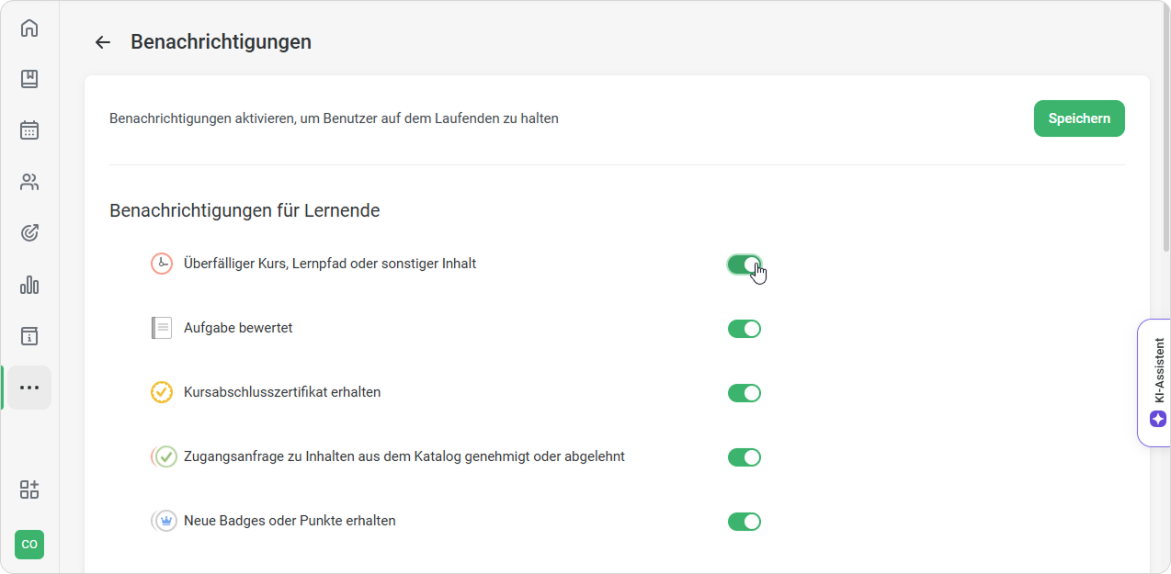Toggle off Aufgabe bewertet notification
Image resolution: width=1171 pixels, height=574 pixels.
tap(745, 329)
